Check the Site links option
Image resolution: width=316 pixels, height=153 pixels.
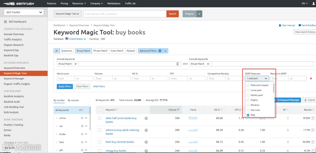pyautogui.click(x=248, y=110)
